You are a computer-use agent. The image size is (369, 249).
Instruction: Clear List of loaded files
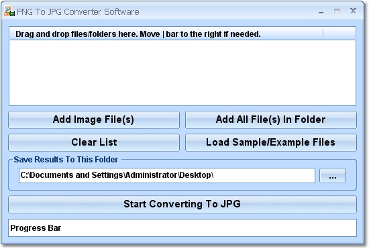94,143
